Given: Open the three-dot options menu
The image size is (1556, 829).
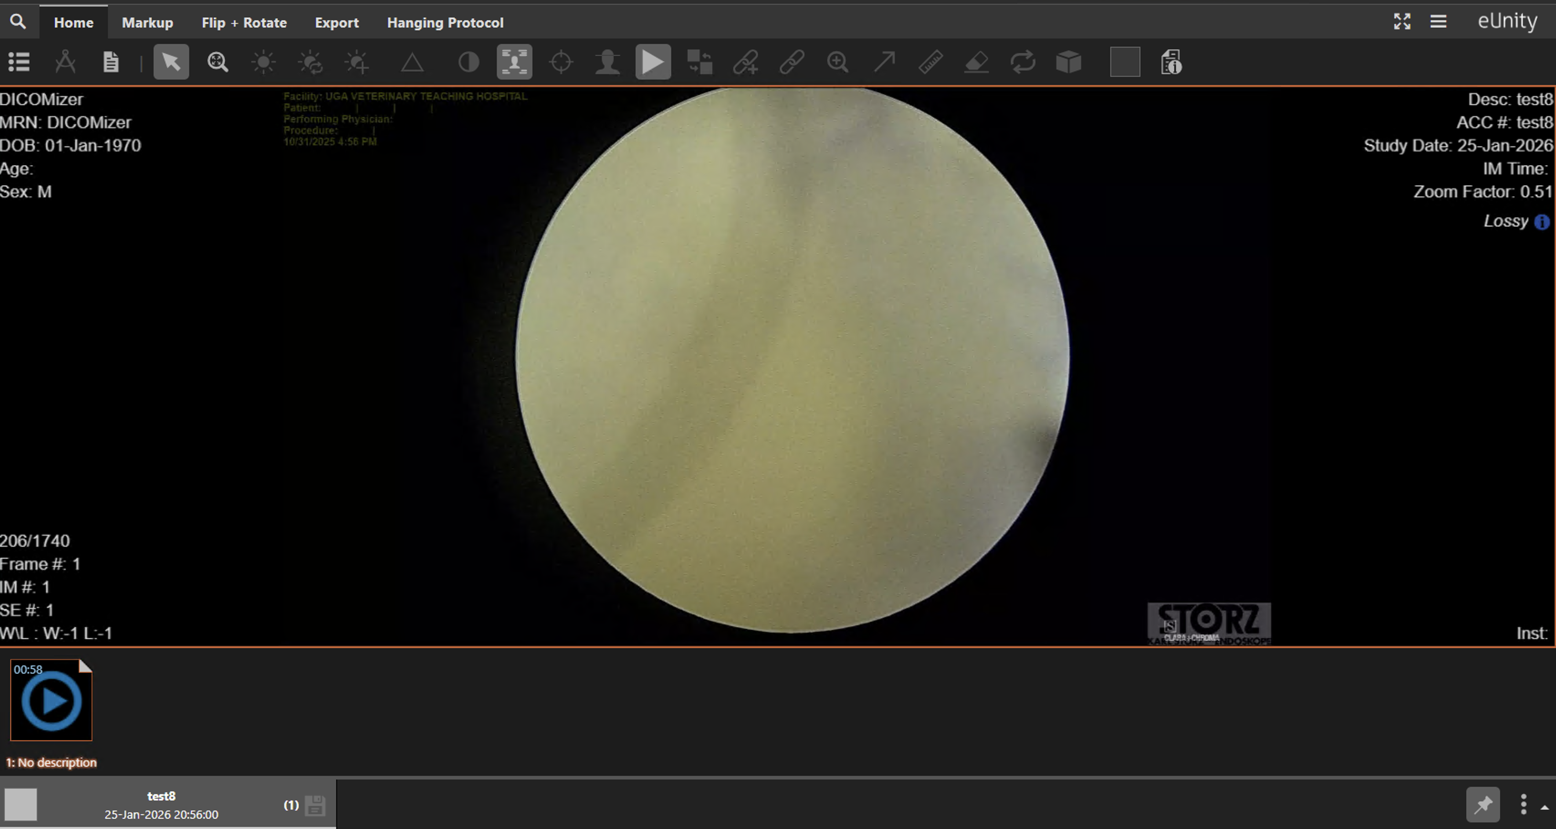Looking at the screenshot, I should point(1523,804).
